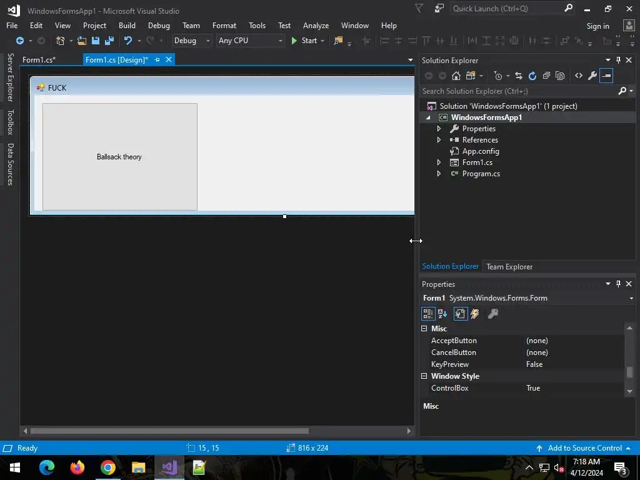Switch to the Form1.cs* code tab
The image size is (640, 480).
tap(39, 59)
